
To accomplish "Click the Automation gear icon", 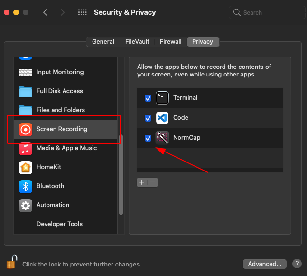I will [26, 205].
